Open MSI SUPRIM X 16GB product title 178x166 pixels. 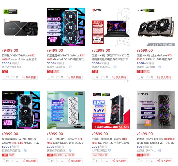[155, 57]
